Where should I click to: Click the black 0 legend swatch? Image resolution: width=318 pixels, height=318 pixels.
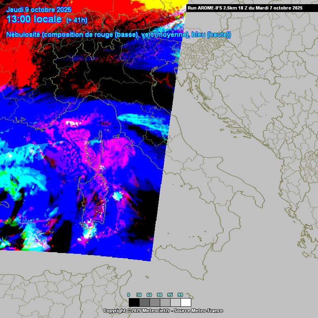[x=134, y=302]
